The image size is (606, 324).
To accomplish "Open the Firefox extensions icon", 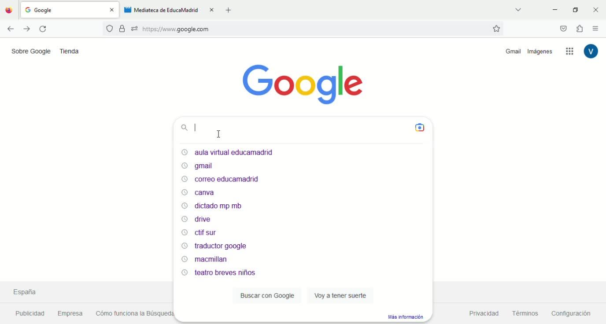I will [580, 29].
